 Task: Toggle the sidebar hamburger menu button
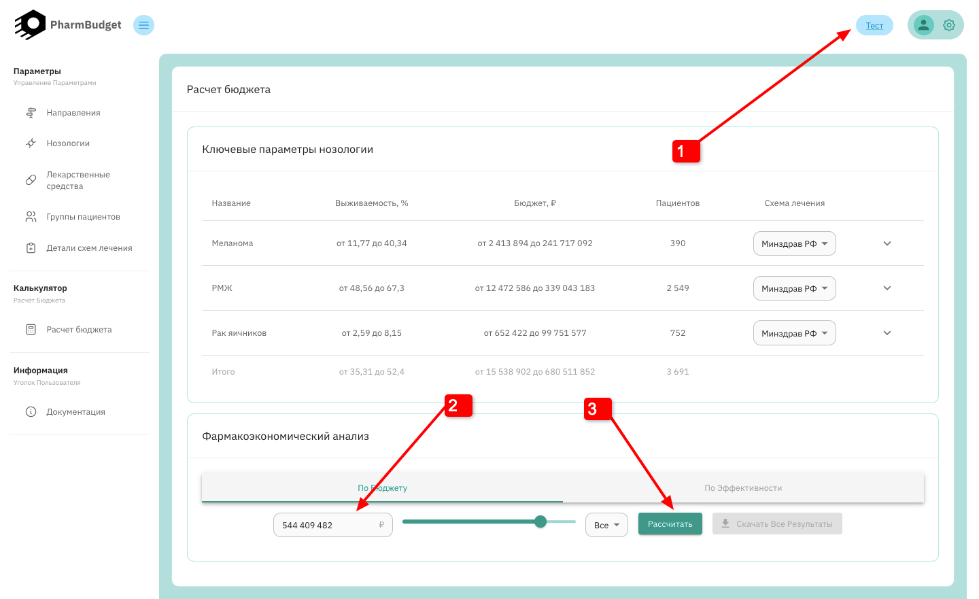pos(143,25)
